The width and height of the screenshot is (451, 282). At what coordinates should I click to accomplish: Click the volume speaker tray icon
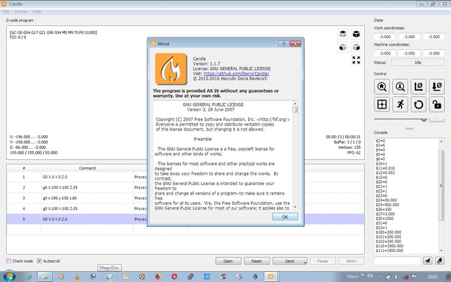(397, 277)
